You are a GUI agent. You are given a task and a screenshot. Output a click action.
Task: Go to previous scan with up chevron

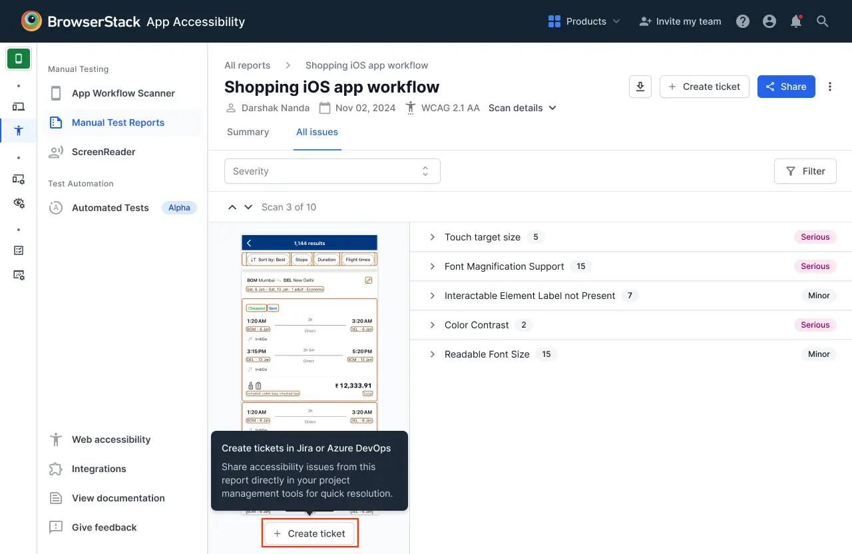232,207
